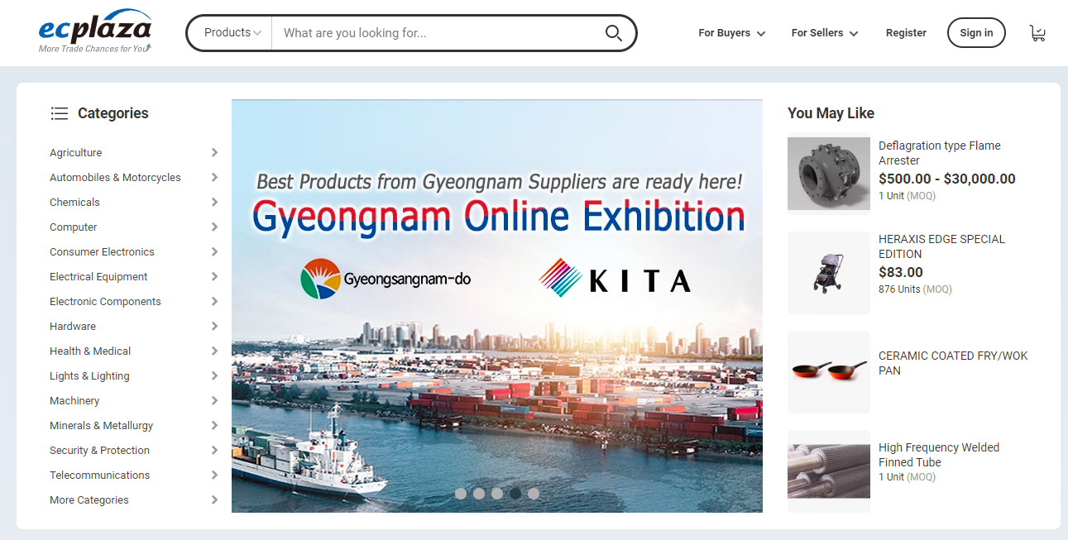The height and width of the screenshot is (540, 1068).
Task: Select the fourth active banner slide dot
Action: tap(515, 494)
